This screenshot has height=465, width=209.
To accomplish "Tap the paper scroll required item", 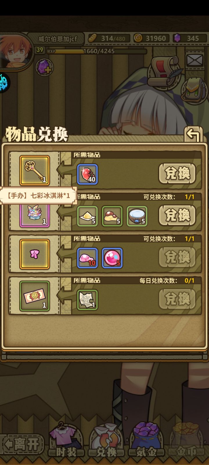I will (x=87, y=300).
